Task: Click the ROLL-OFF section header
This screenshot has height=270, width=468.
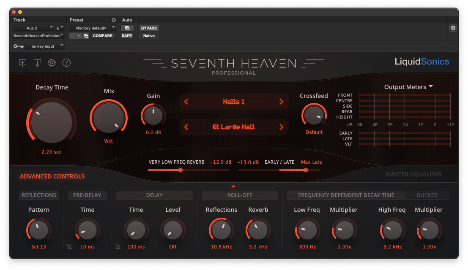Action: (240, 195)
